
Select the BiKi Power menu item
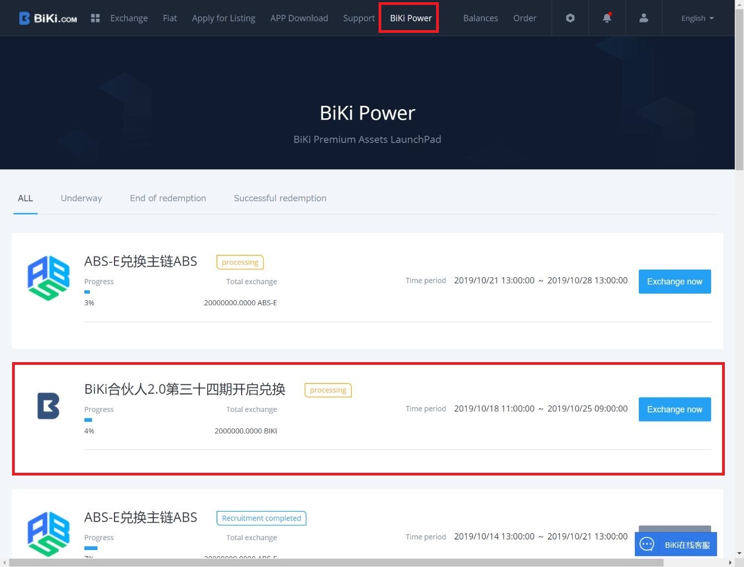(x=411, y=18)
